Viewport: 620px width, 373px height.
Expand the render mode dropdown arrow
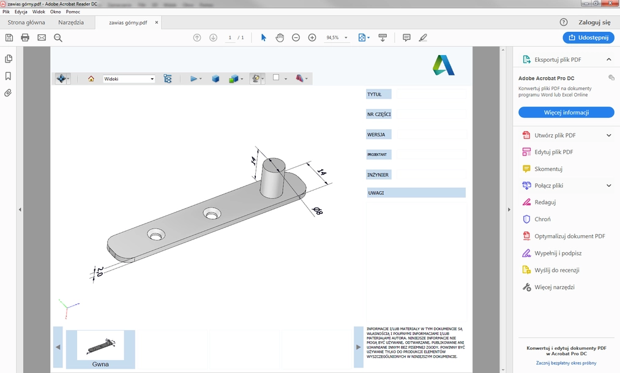(x=242, y=78)
